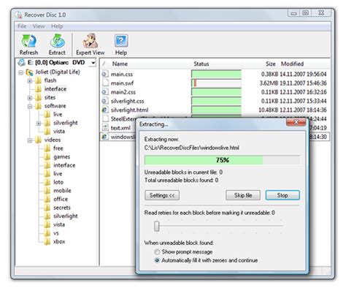This screenshot has height=288, width=346.
Task: Select the live folder under videos
Action: [58, 174]
